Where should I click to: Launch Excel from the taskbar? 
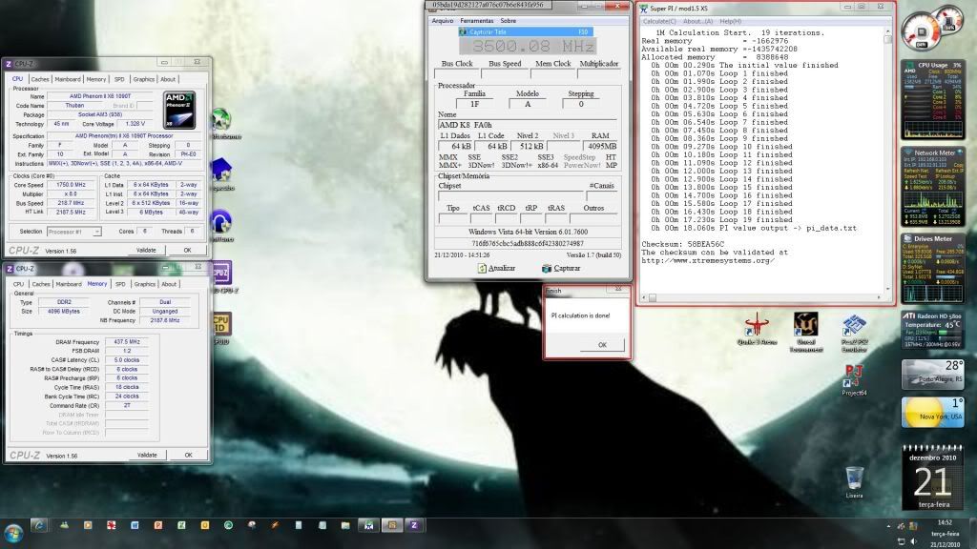coord(181,525)
